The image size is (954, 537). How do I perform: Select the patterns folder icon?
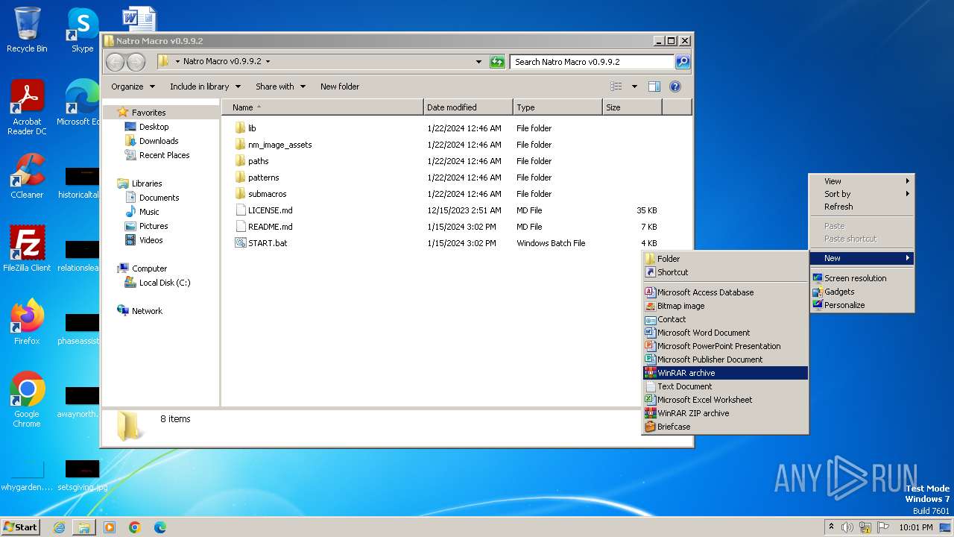(240, 178)
